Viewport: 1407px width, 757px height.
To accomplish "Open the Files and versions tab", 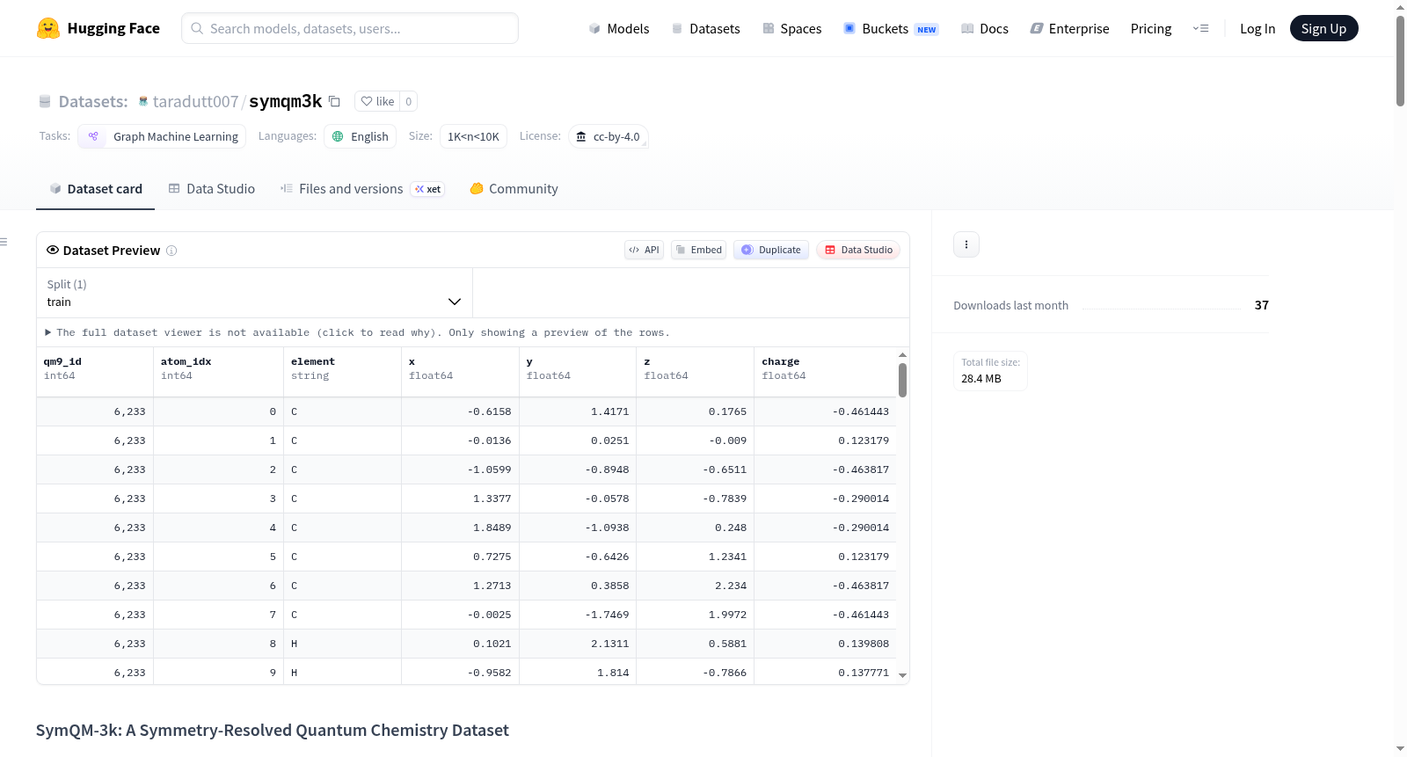I will click(x=362, y=189).
